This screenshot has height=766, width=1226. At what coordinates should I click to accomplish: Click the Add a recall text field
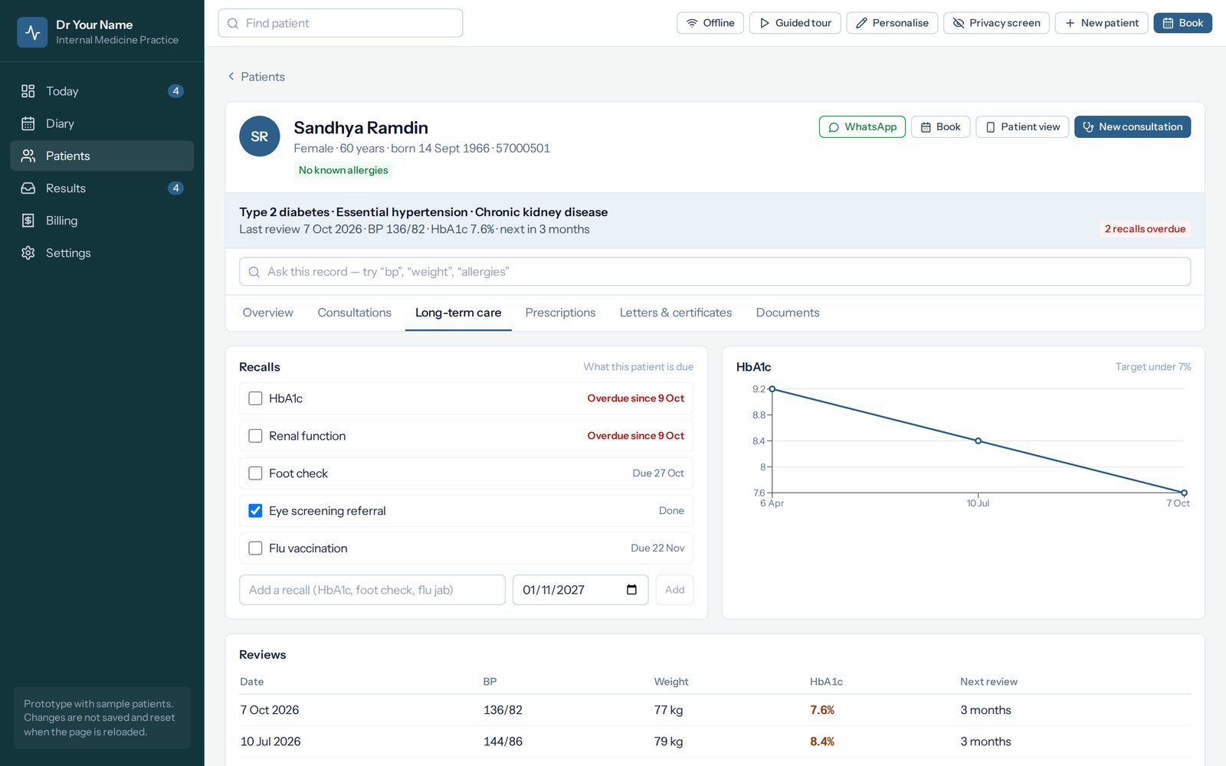[372, 590]
